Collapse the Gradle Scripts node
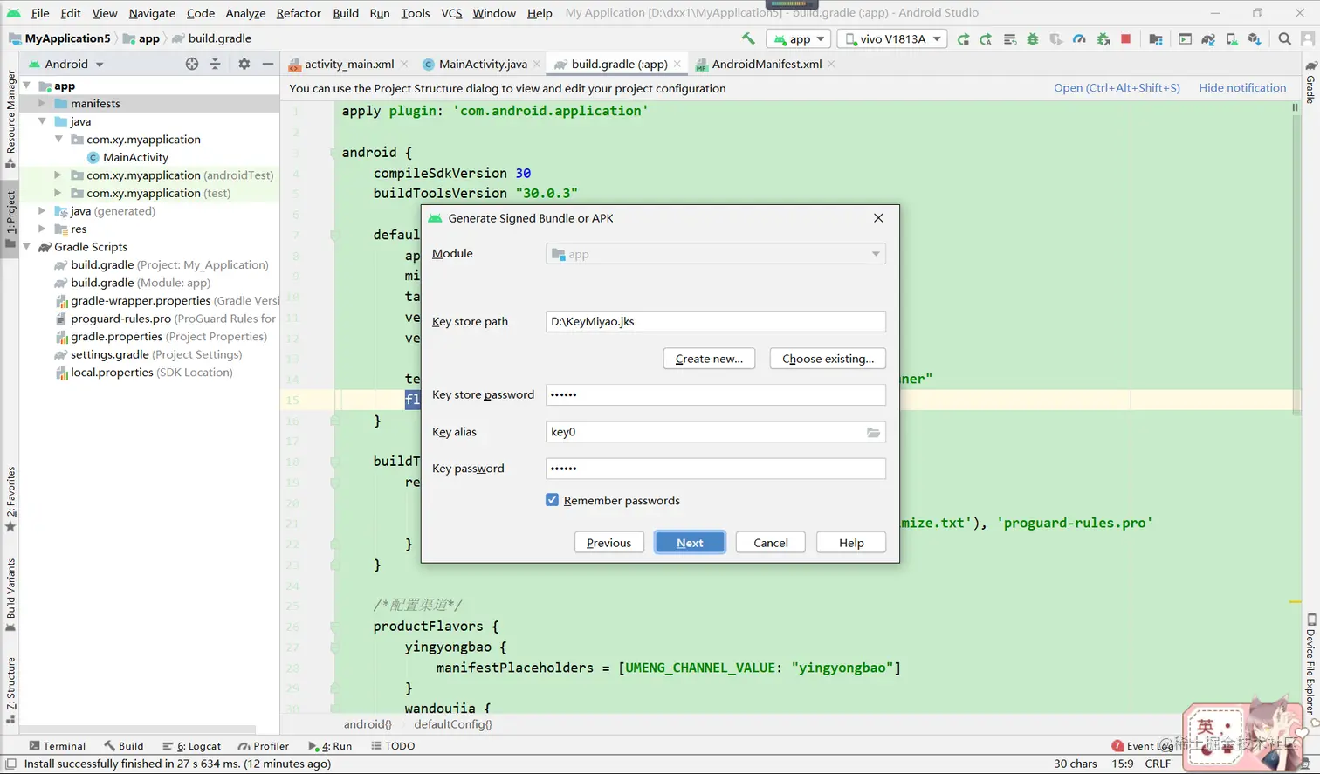1320x774 pixels. [x=27, y=247]
